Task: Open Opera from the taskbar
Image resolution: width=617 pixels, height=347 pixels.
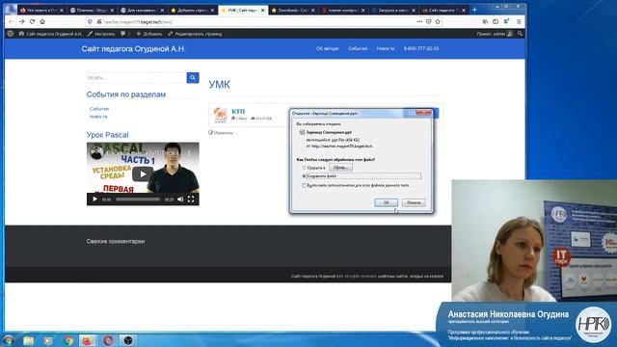Action: tap(108, 340)
